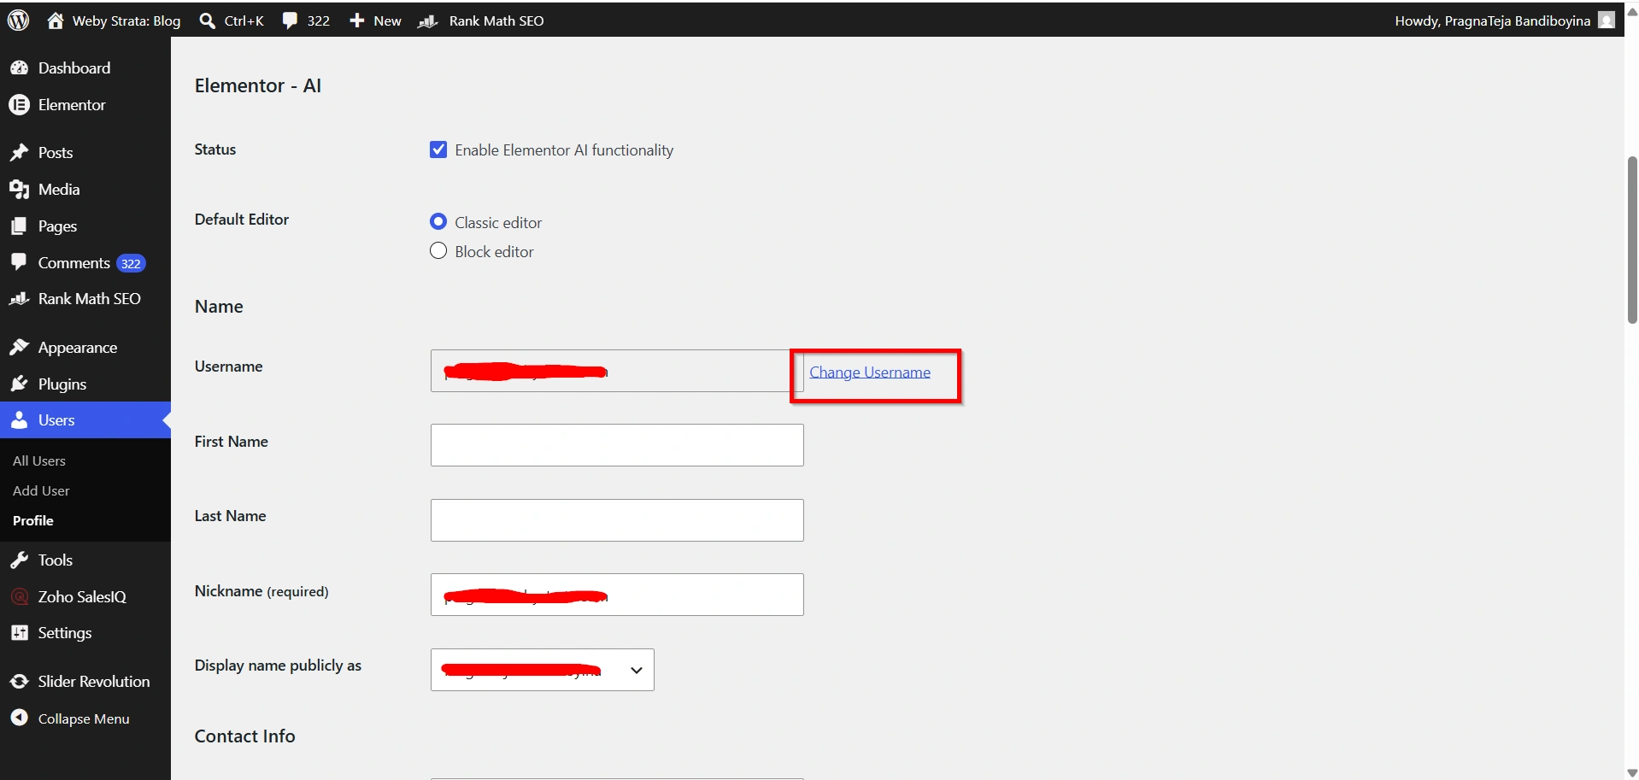Open the Settings menu label
This screenshot has height=780, width=1639.
coord(65,633)
